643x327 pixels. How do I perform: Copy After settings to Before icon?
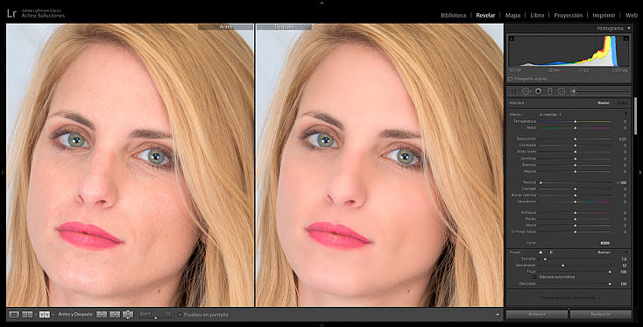(115, 315)
